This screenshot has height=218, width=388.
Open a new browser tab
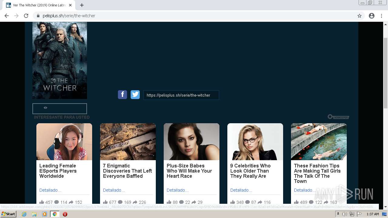click(x=82, y=5)
